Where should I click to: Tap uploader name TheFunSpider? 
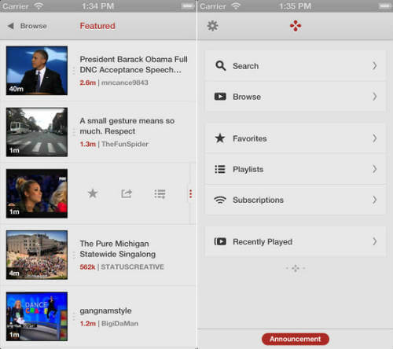pyautogui.click(x=125, y=144)
